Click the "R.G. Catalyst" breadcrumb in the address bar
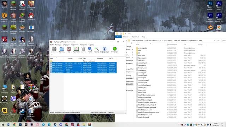 167,41
